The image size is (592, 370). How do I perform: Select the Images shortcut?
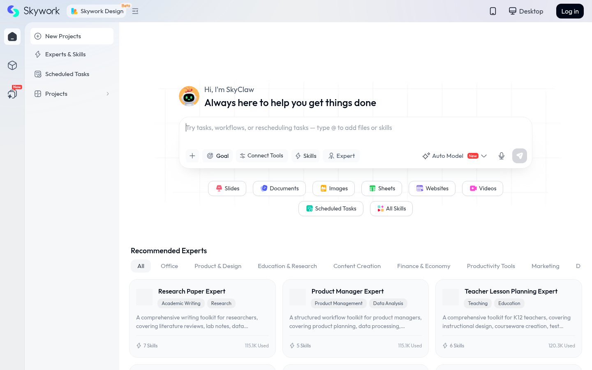[x=333, y=188]
